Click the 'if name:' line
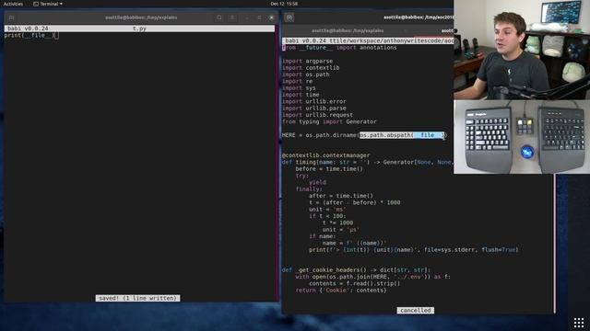This screenshot has width=590, height=331. [322, 236]
